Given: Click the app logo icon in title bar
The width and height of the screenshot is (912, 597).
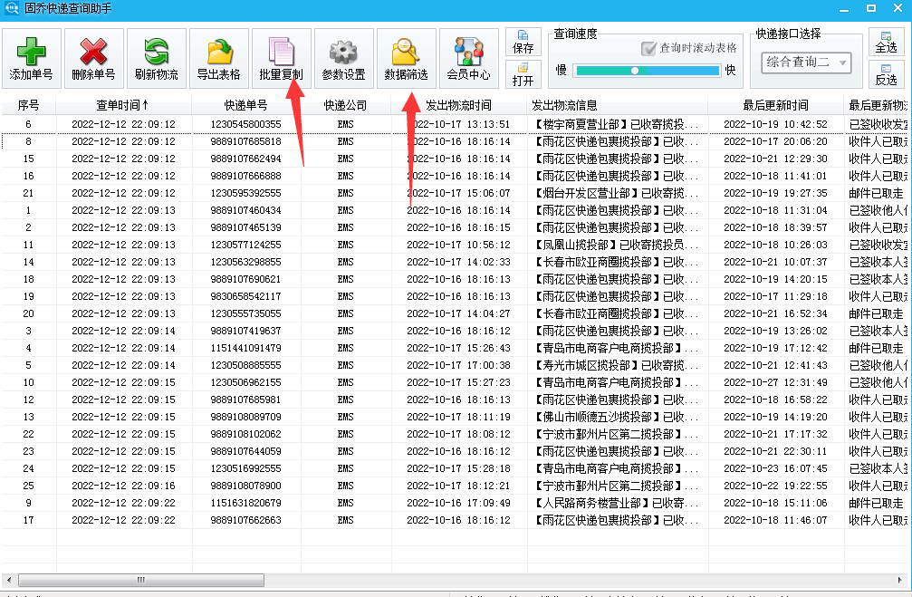Looking at the screenshot, I should pyautogui.click(x=11, y=8).
